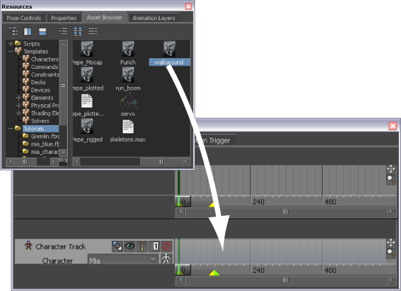The height and width of the screenshot is (291, 401).
Task: Select the vertical split view icon
Action: coord(27,31)
